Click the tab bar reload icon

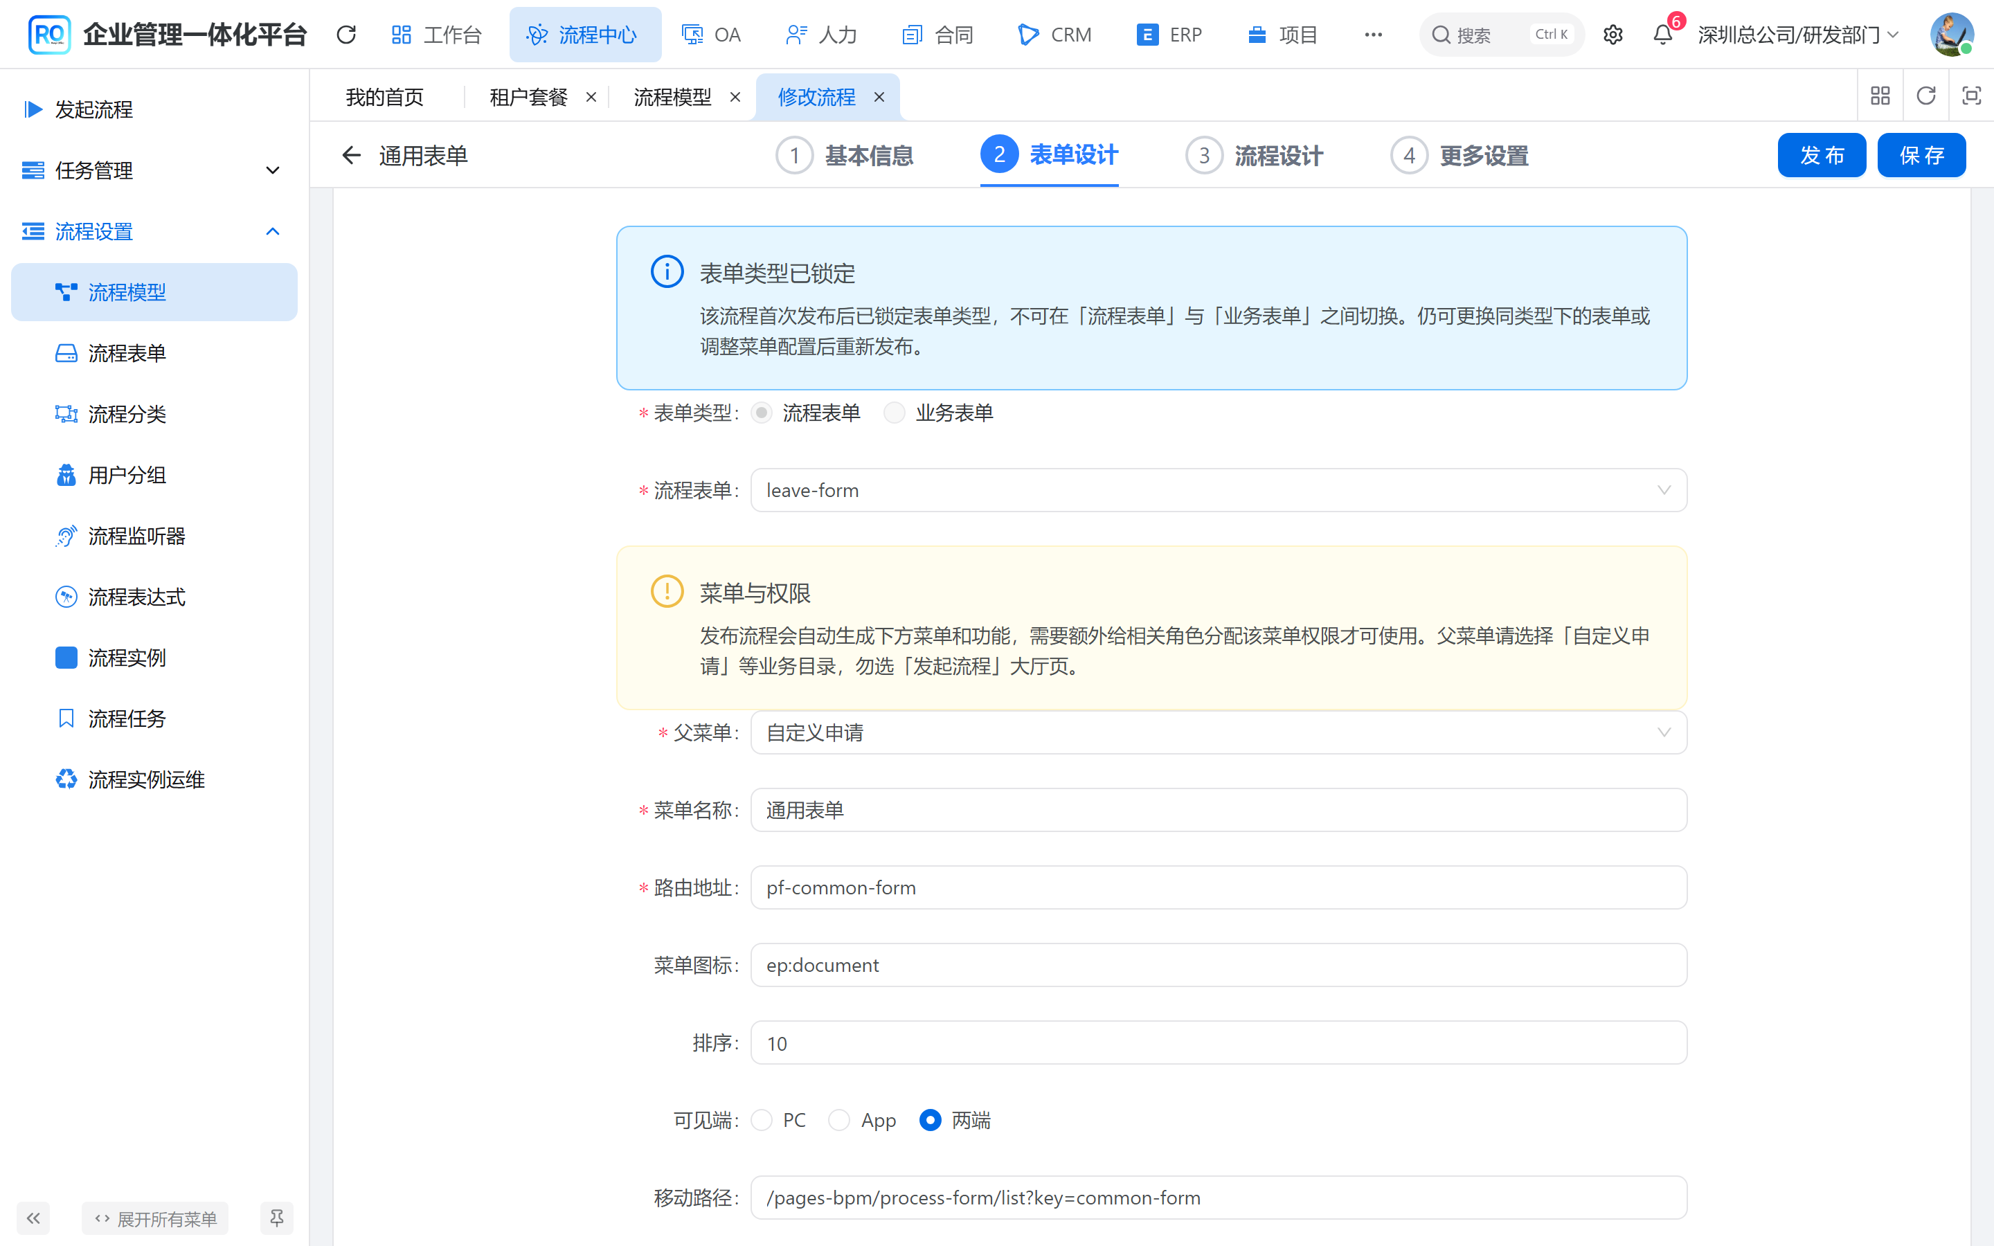(x=1925, y=96)
